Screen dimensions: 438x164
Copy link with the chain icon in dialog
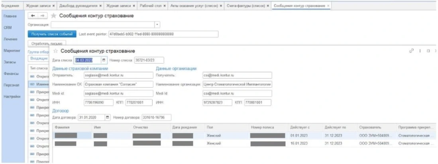pyautogui.click(x=411, y=51)
